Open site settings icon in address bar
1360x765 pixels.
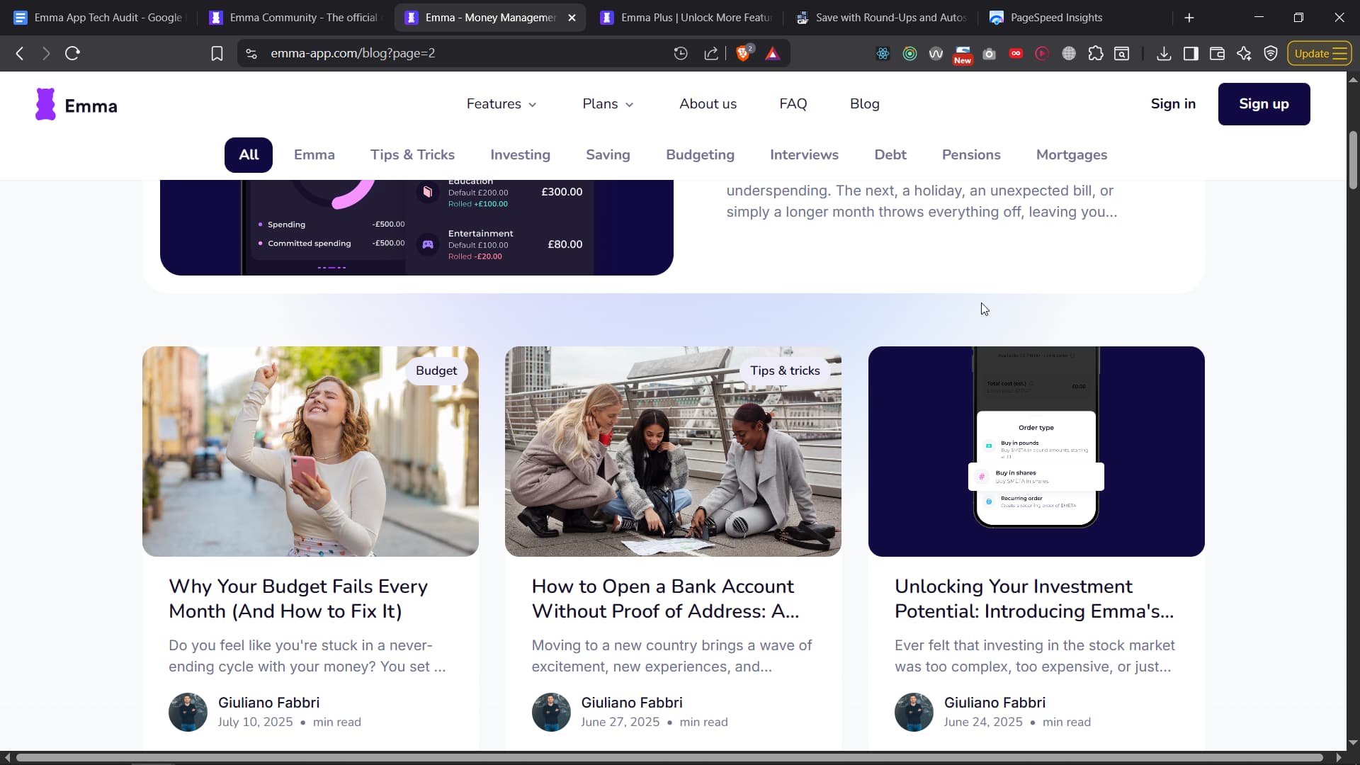pyautogui.click(x=251, y=54)
